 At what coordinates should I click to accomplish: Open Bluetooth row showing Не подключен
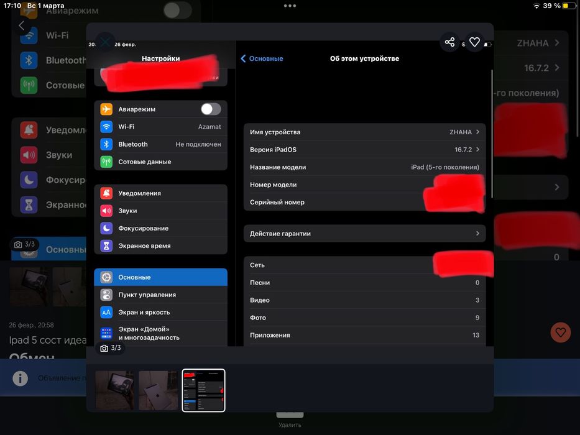coord(160,144)
